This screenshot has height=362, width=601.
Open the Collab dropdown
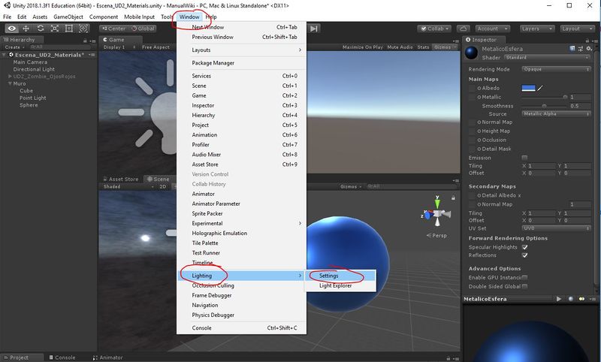click(435, 29)
